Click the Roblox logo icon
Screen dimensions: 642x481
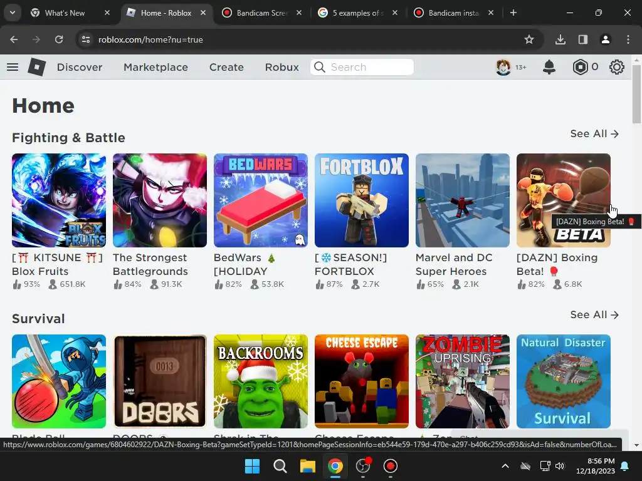click(x=37, y=67)
